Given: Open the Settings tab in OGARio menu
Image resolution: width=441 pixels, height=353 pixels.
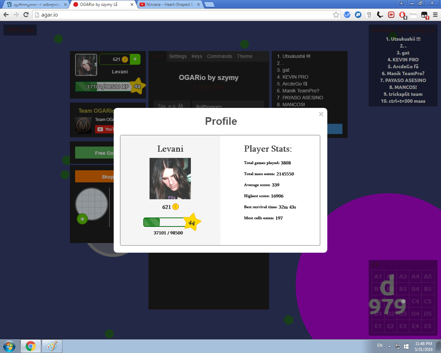Looking at the screenshot, I should [x=178, y=56].
